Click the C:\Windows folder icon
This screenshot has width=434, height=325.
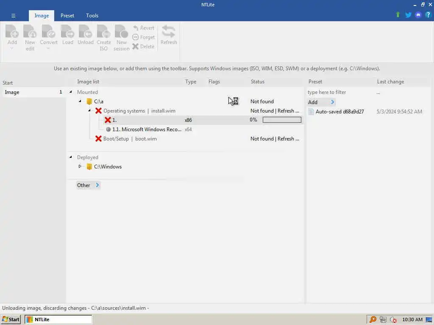[89, 167]
